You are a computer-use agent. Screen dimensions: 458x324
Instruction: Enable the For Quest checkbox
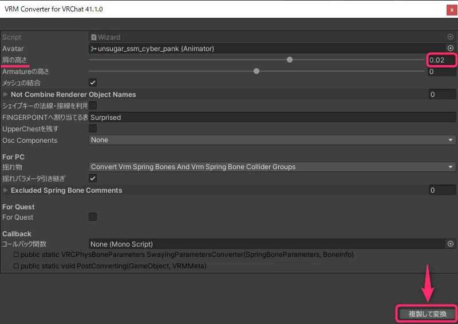click(x=93, y=217)
